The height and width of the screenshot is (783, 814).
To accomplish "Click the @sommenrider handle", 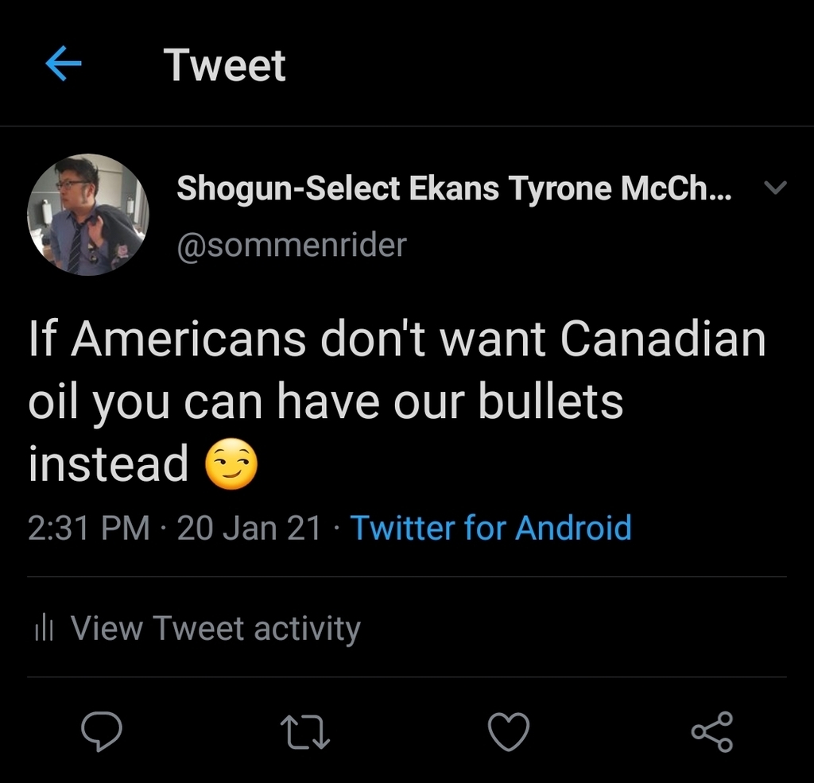I will click(x=291, y=245).
